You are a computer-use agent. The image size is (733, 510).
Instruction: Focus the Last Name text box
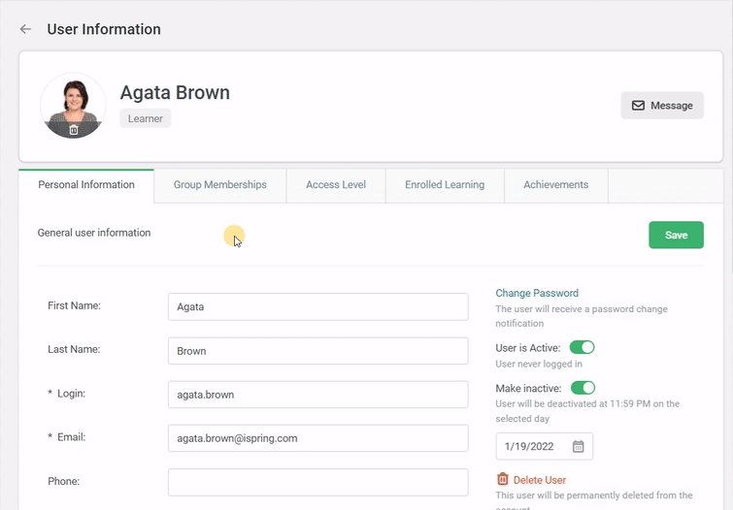coord(317,351)
